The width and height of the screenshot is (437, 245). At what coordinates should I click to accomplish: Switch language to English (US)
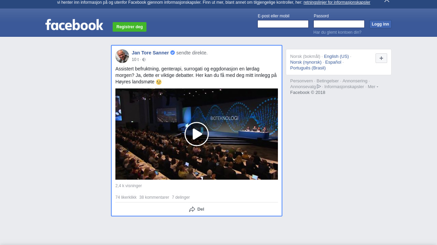336,56
